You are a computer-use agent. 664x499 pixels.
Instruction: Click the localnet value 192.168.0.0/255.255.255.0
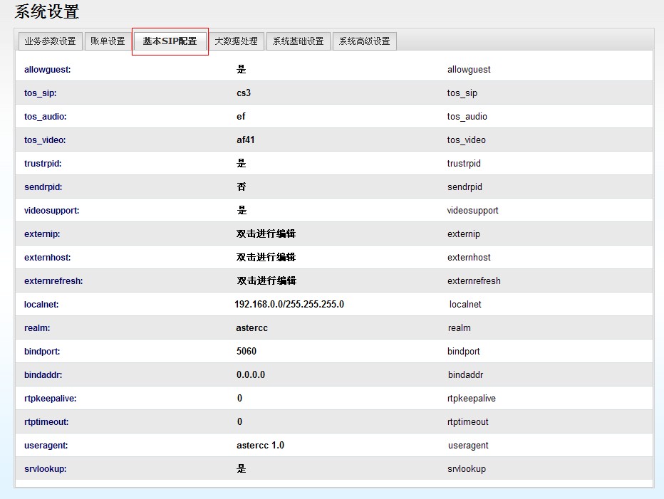click(289, 305)
